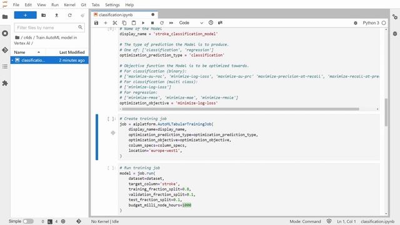Open the Help menu
Image resolution: width=400 pixels, height=225 pixels.
point(129,5)
